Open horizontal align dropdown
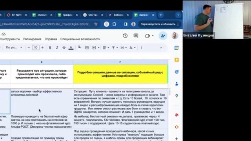The width and height of the screenshot is (251, 141). [x=106, y=48]
